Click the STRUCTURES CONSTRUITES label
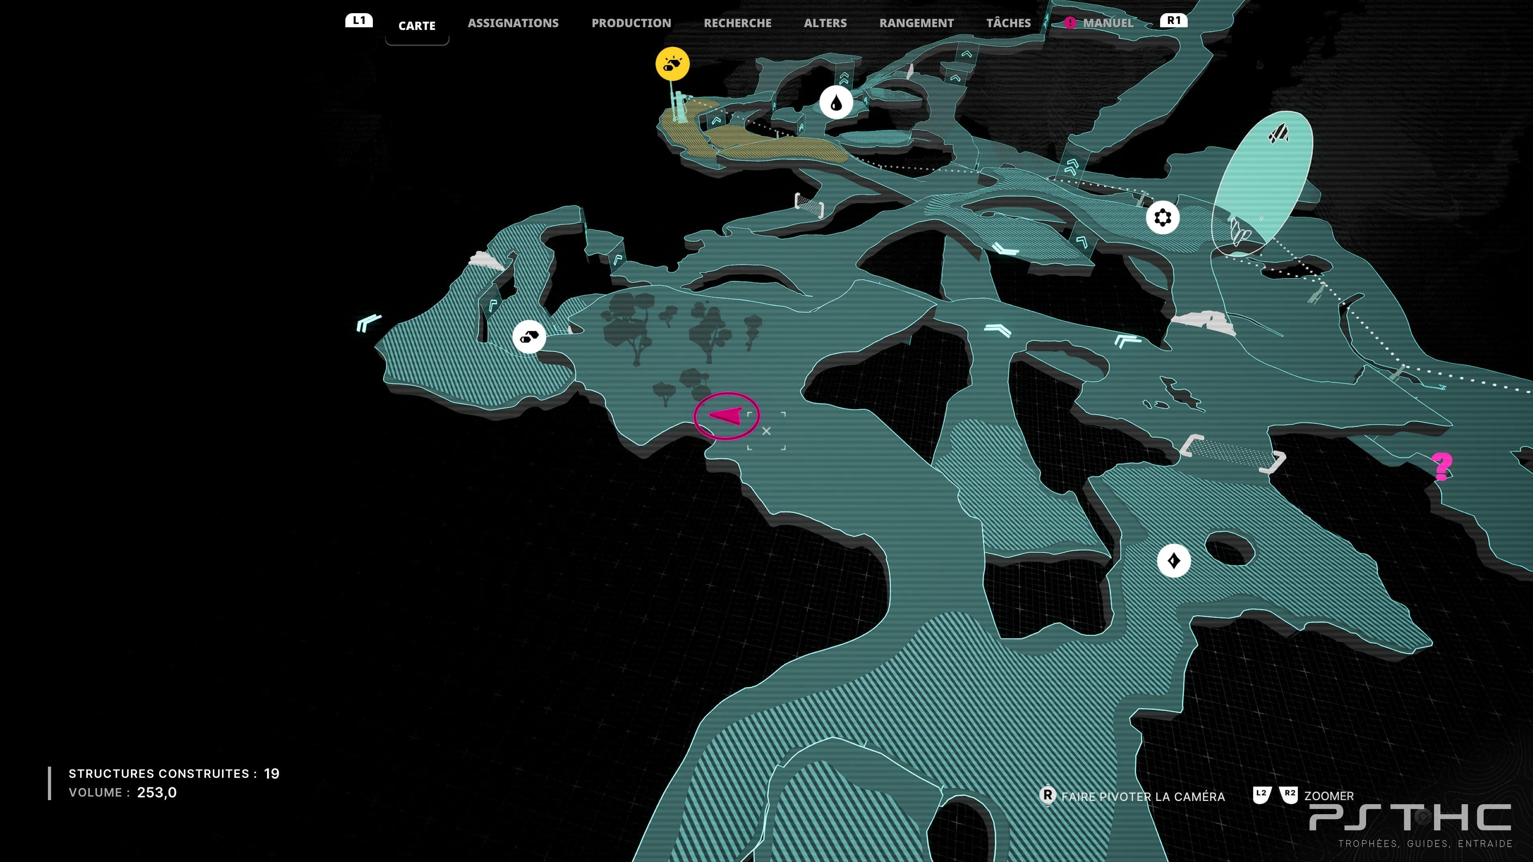 (163, 773)
